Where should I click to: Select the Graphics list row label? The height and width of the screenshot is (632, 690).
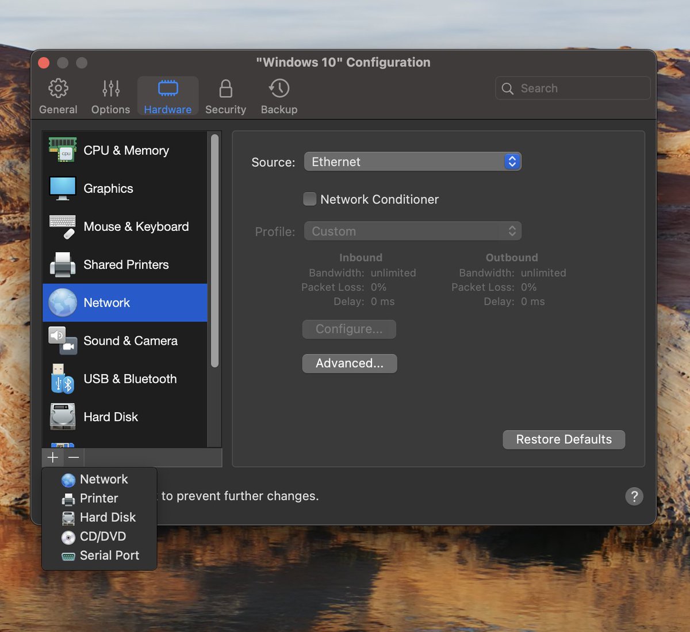[108, 188]
